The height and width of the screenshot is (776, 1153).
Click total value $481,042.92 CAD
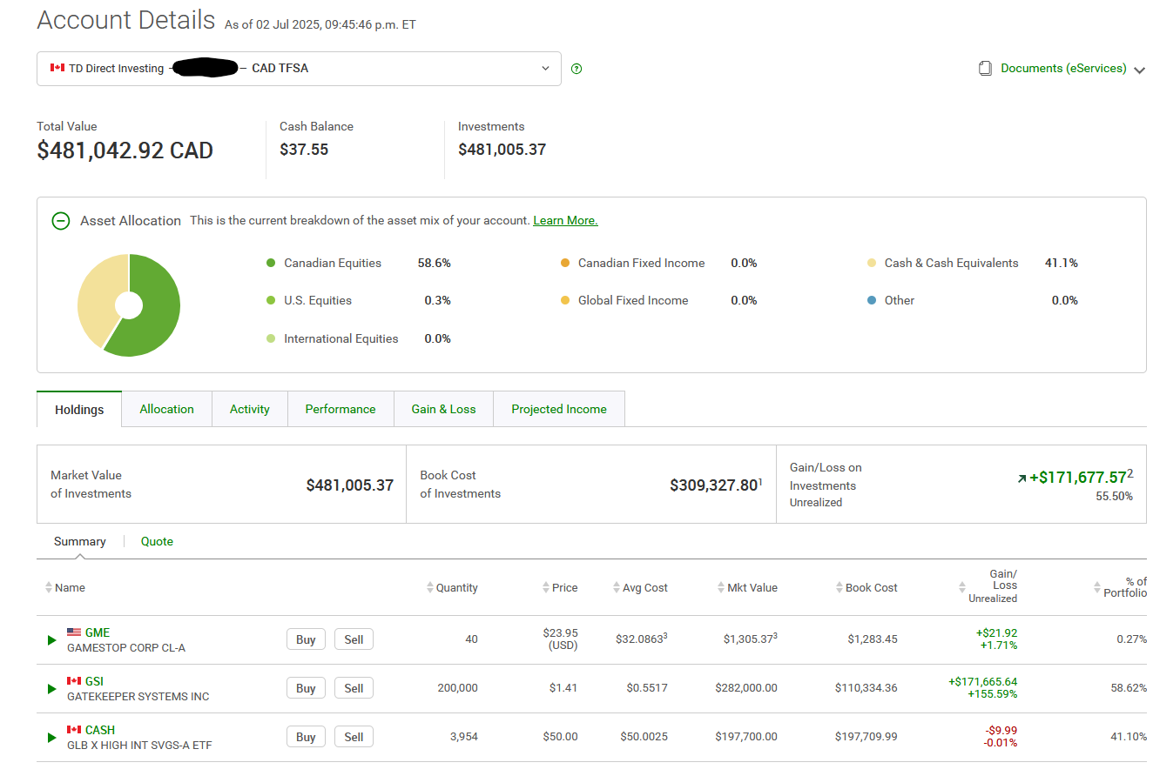point(125,151)
